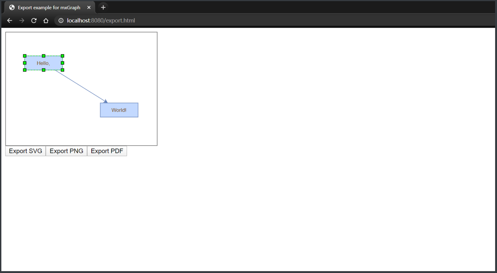Screen dimensions: 497x273
Task: Click the Export PNG button
Action: 66,151
